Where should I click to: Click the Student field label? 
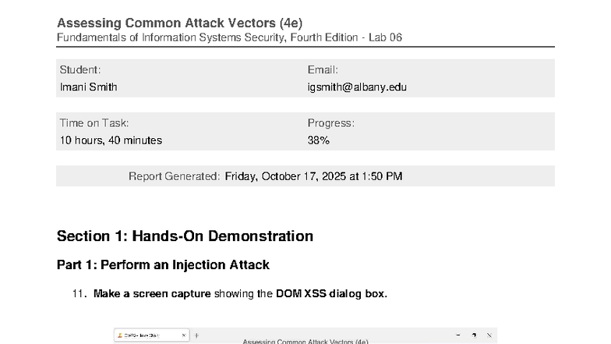[79, 69]
